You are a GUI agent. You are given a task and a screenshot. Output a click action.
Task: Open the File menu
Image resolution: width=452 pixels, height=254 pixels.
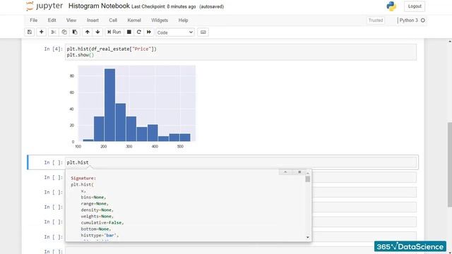[x=33, y=20]
